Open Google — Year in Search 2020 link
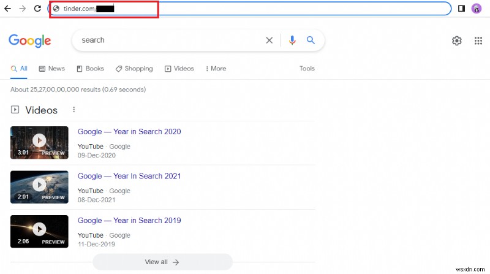The image size is (490, 274). [x=129, y=132]
